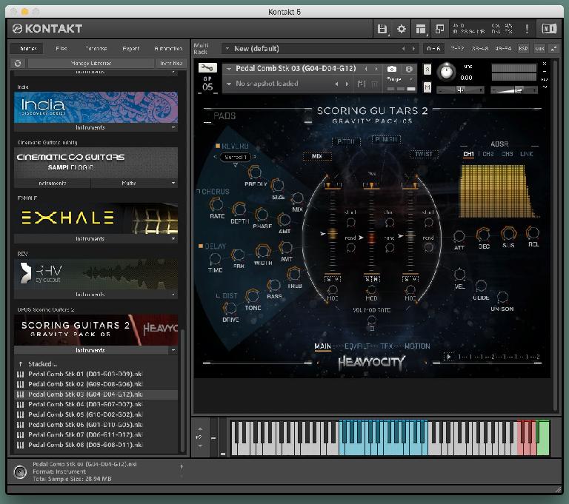The height and width of the screenshot is (504, 569).
Task: Click the ADSR SUS knob
Action: 508,234
